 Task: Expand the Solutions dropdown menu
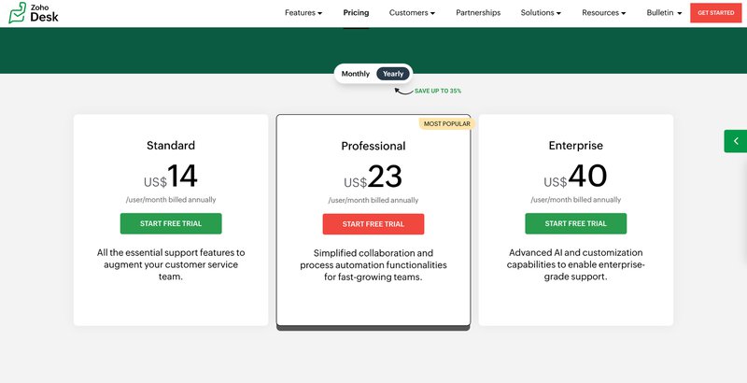point(541,13)
